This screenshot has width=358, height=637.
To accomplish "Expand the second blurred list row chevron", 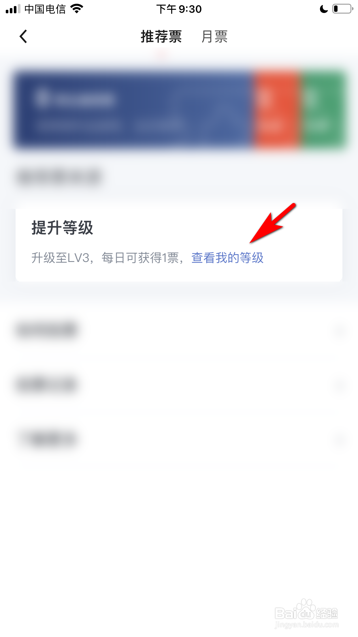I will (x=340, y=385).
